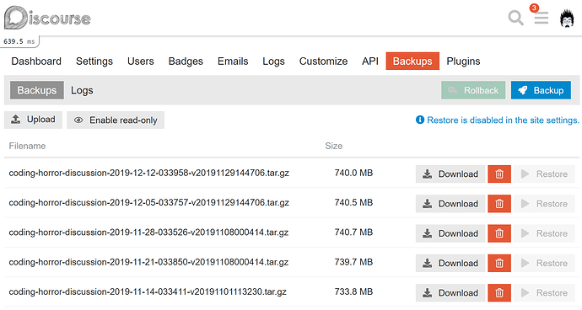Download the 2019-12-05-033757 backup
Viewport: 582px width, 310px height.
point(450,204)
